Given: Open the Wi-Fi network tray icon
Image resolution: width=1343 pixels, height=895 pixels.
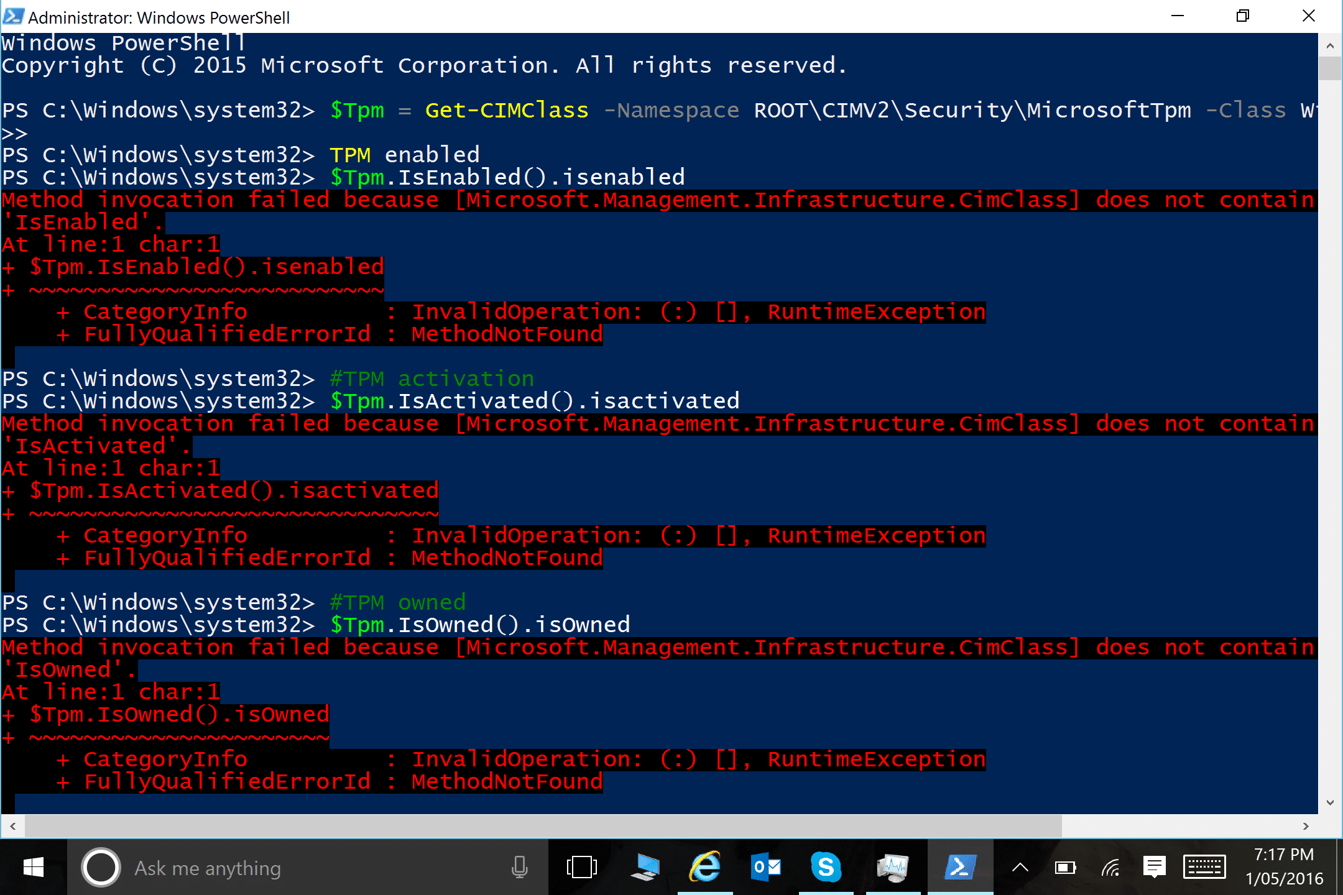Looking at the screenshot, I should (1110, 868).
